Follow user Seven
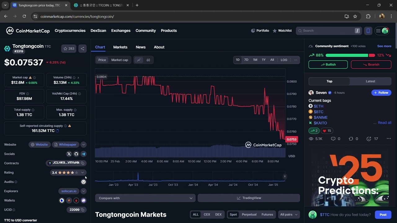The height and width of the screenshot is (223, 397). pos(381,93)
